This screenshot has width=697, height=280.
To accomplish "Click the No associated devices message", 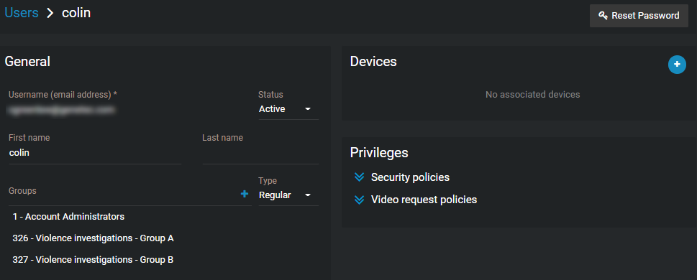I will click(x=532, y=95).
